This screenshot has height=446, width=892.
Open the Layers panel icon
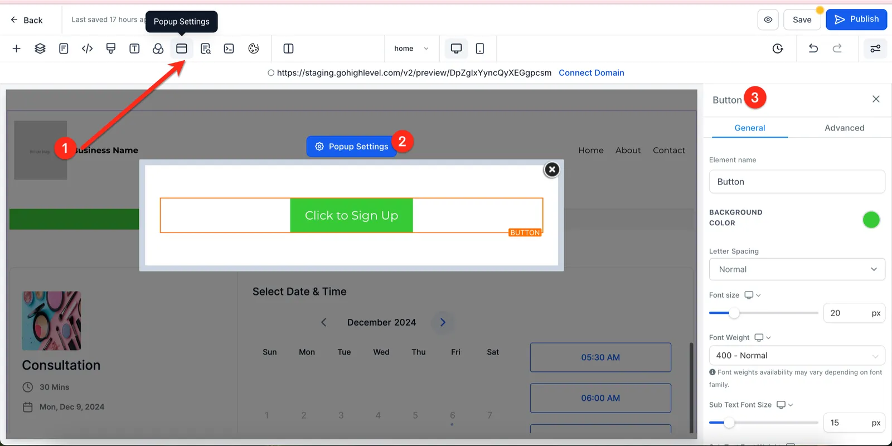(x=40, y=49)
